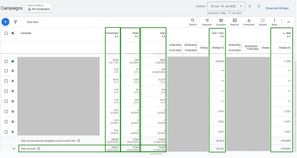Screen dimensions: 297x158
Task: Click the Total: Account label
Action: [28, 149]
